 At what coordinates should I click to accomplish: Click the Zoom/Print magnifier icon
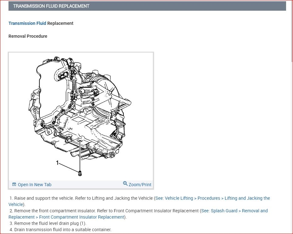coord(125,184)
